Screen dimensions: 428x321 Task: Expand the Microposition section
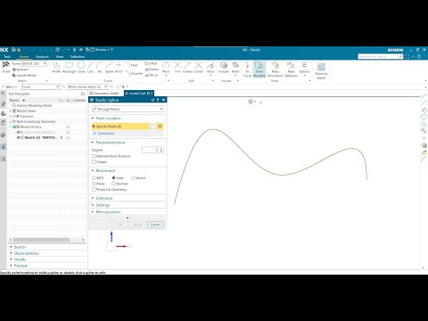coord(93,212)
